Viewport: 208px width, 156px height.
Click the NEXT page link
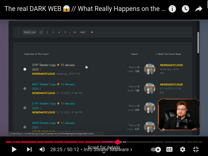(83, 32)
